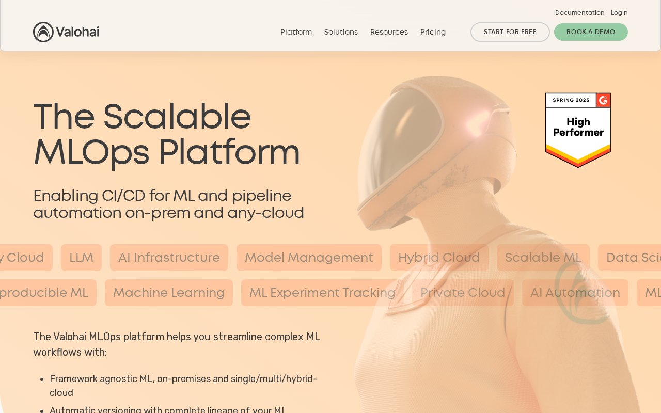Viewport: 661px width, 413px height.
Task: Go to the Pricing page
Action: [x=433, y=32]
